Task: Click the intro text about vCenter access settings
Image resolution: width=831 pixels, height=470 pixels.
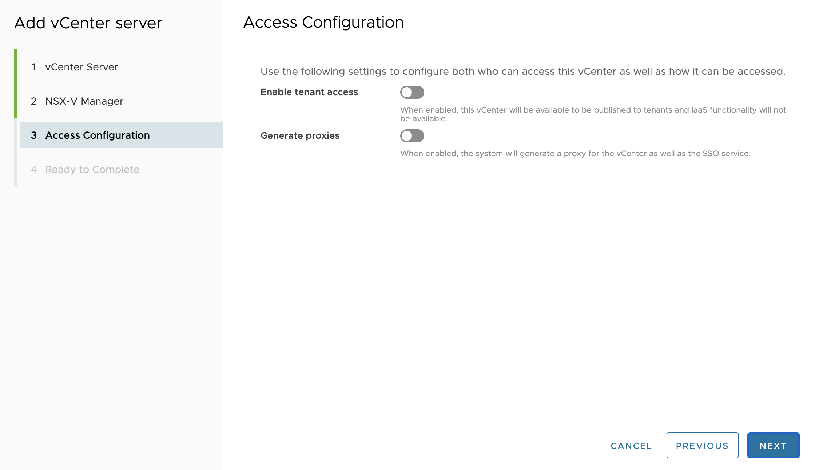Action: (522, 72)
